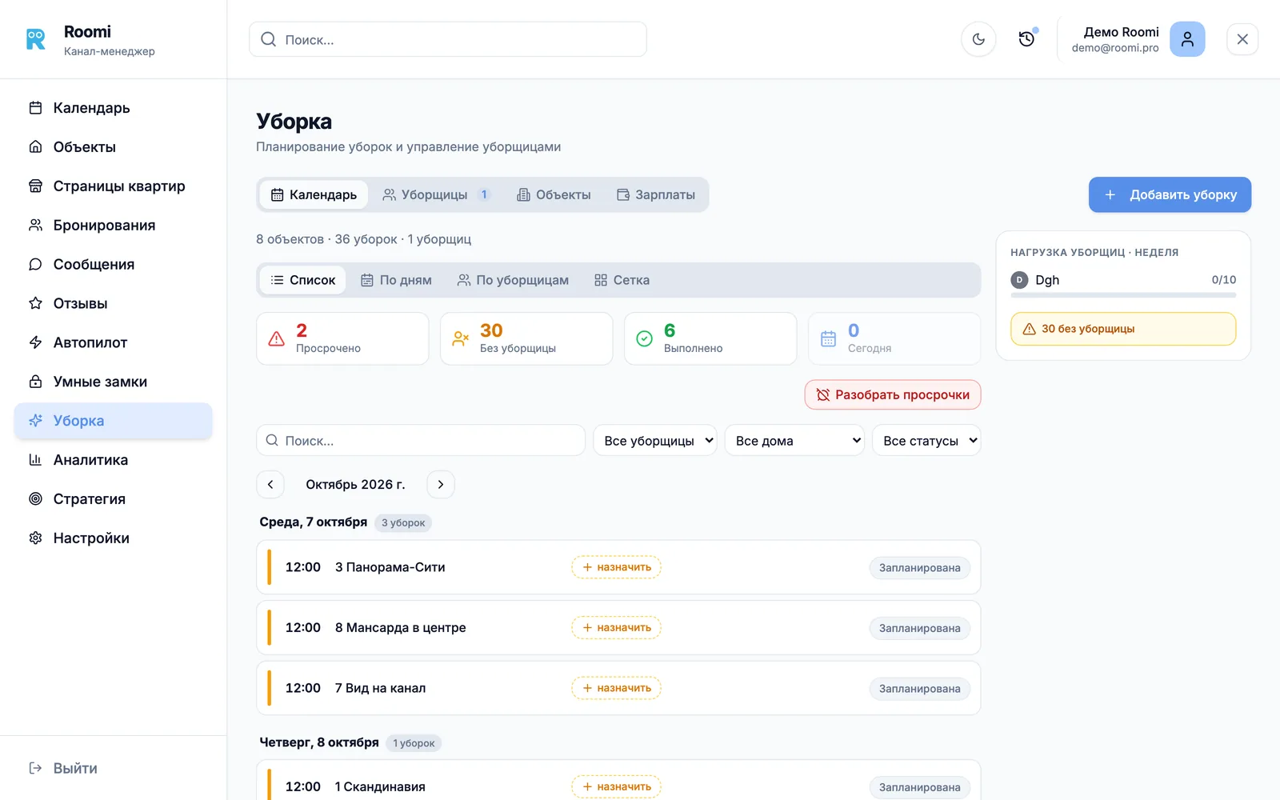Screen dimensions: 1280x800
Task: Select Сетка grid view
Action: click(x=622, y=280)
